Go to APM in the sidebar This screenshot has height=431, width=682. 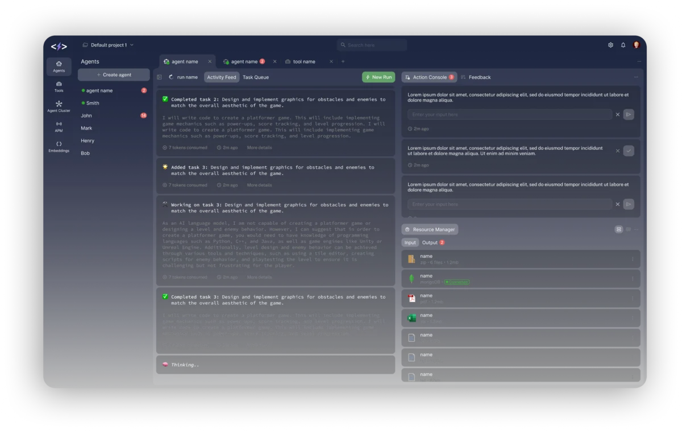point(59,126)
